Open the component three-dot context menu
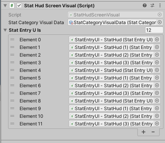 [x=160, y=5]
